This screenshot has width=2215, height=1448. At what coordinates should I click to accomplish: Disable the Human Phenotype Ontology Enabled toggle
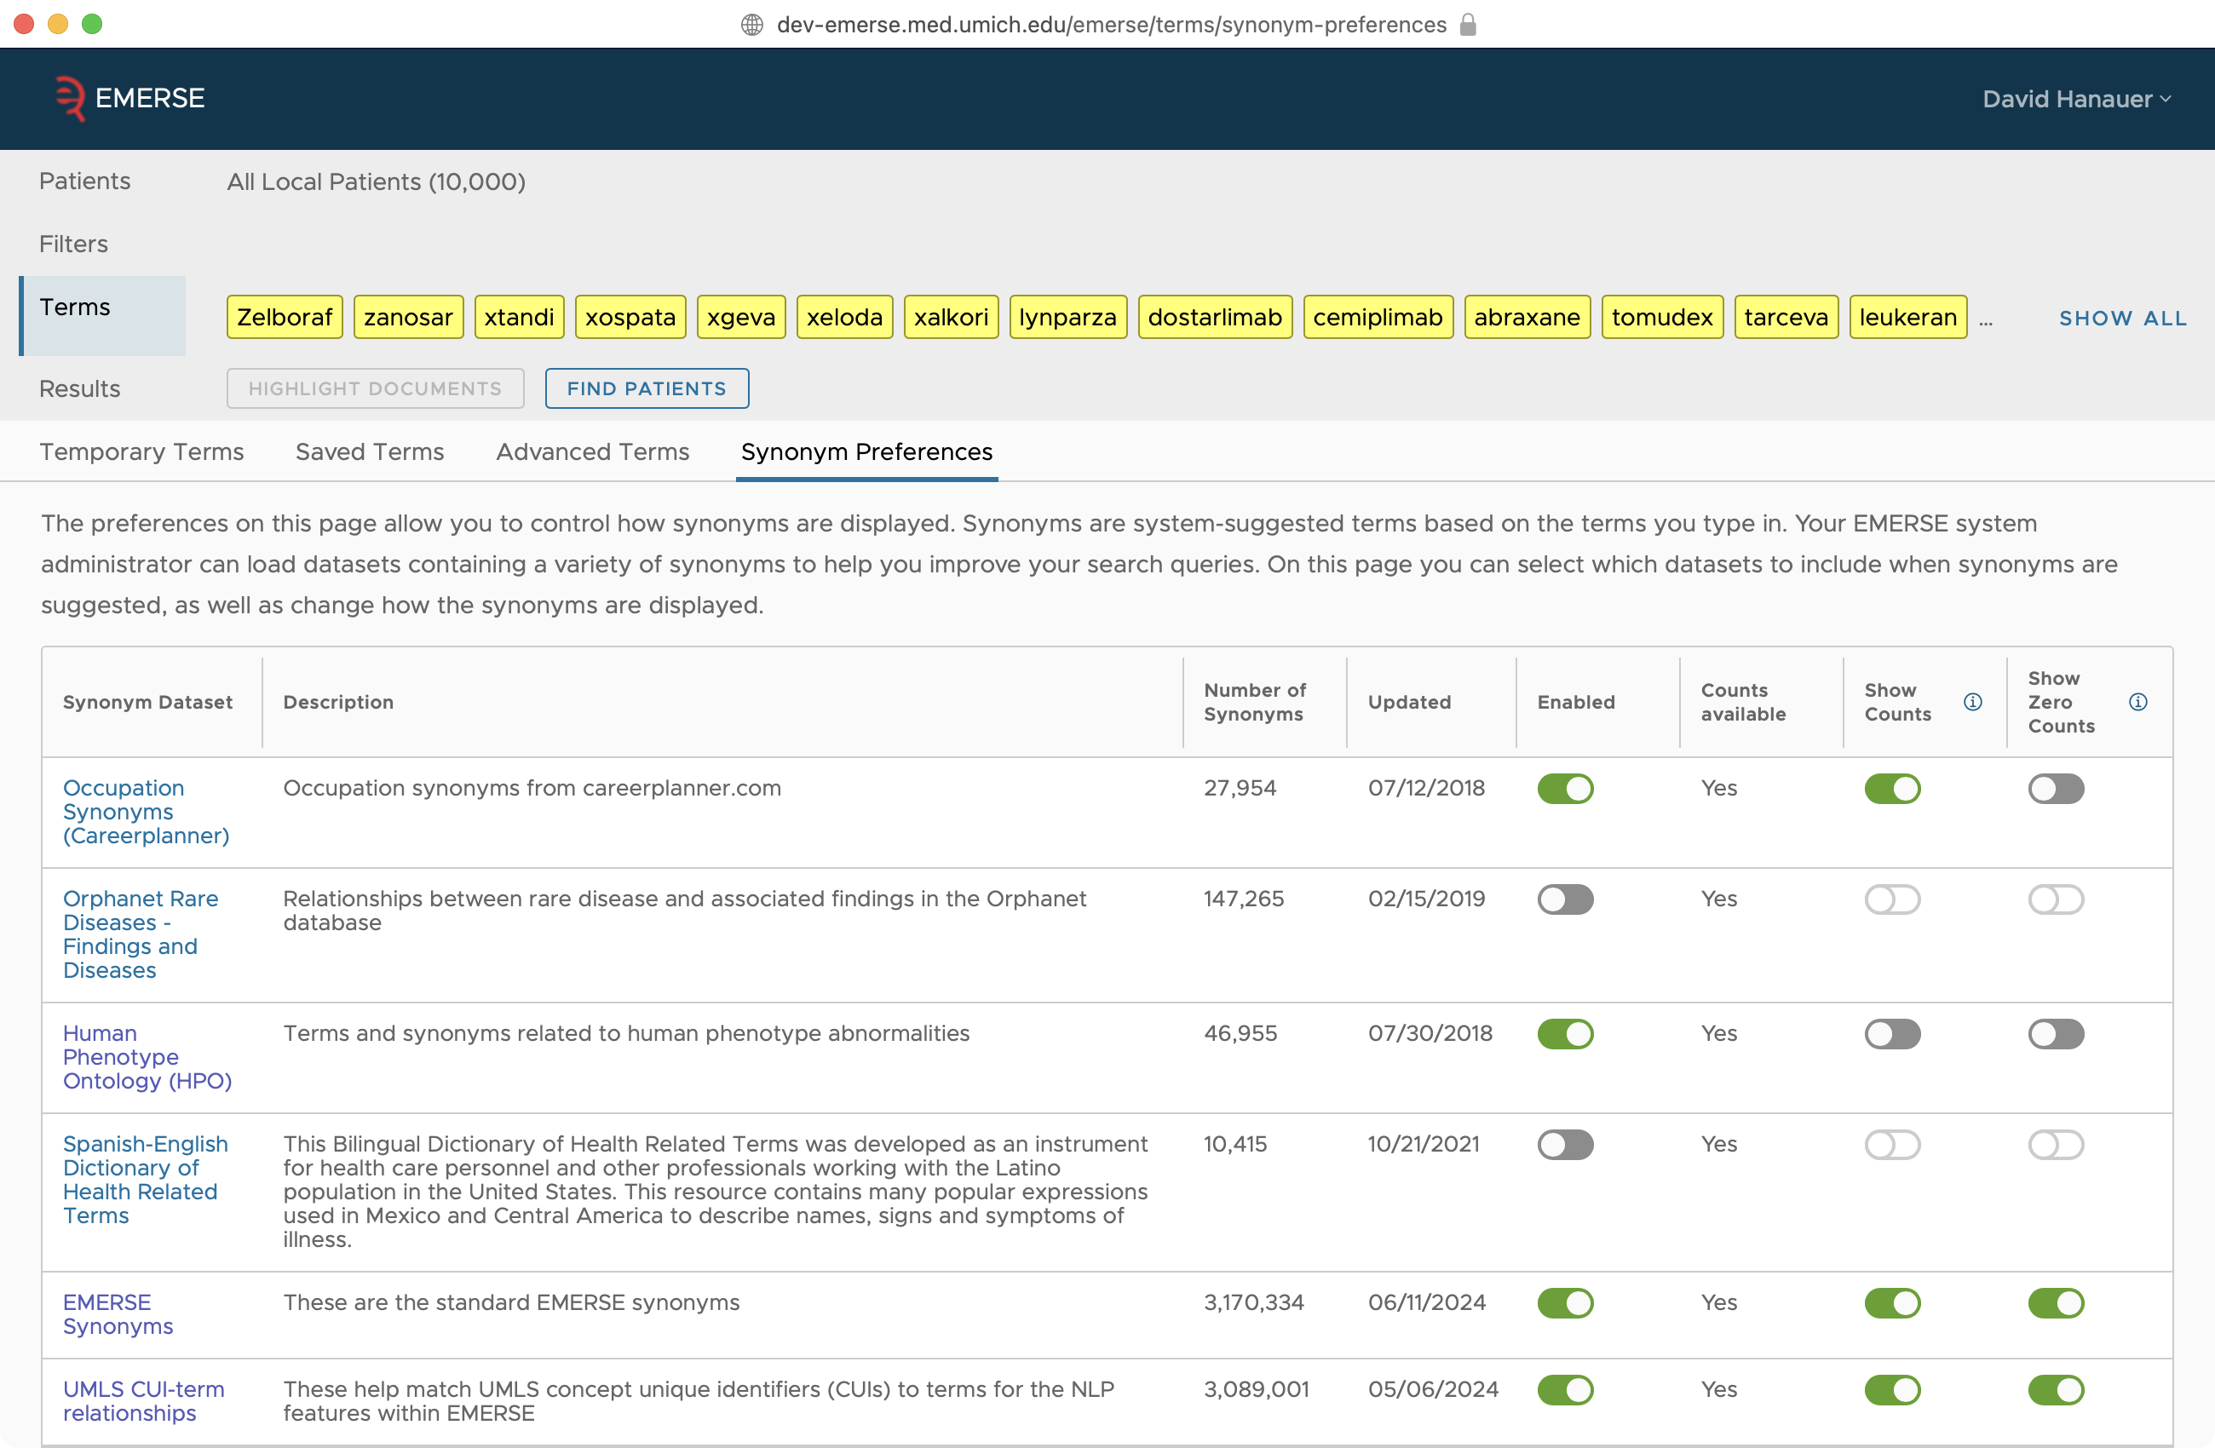click(x=1564, y=1034)
